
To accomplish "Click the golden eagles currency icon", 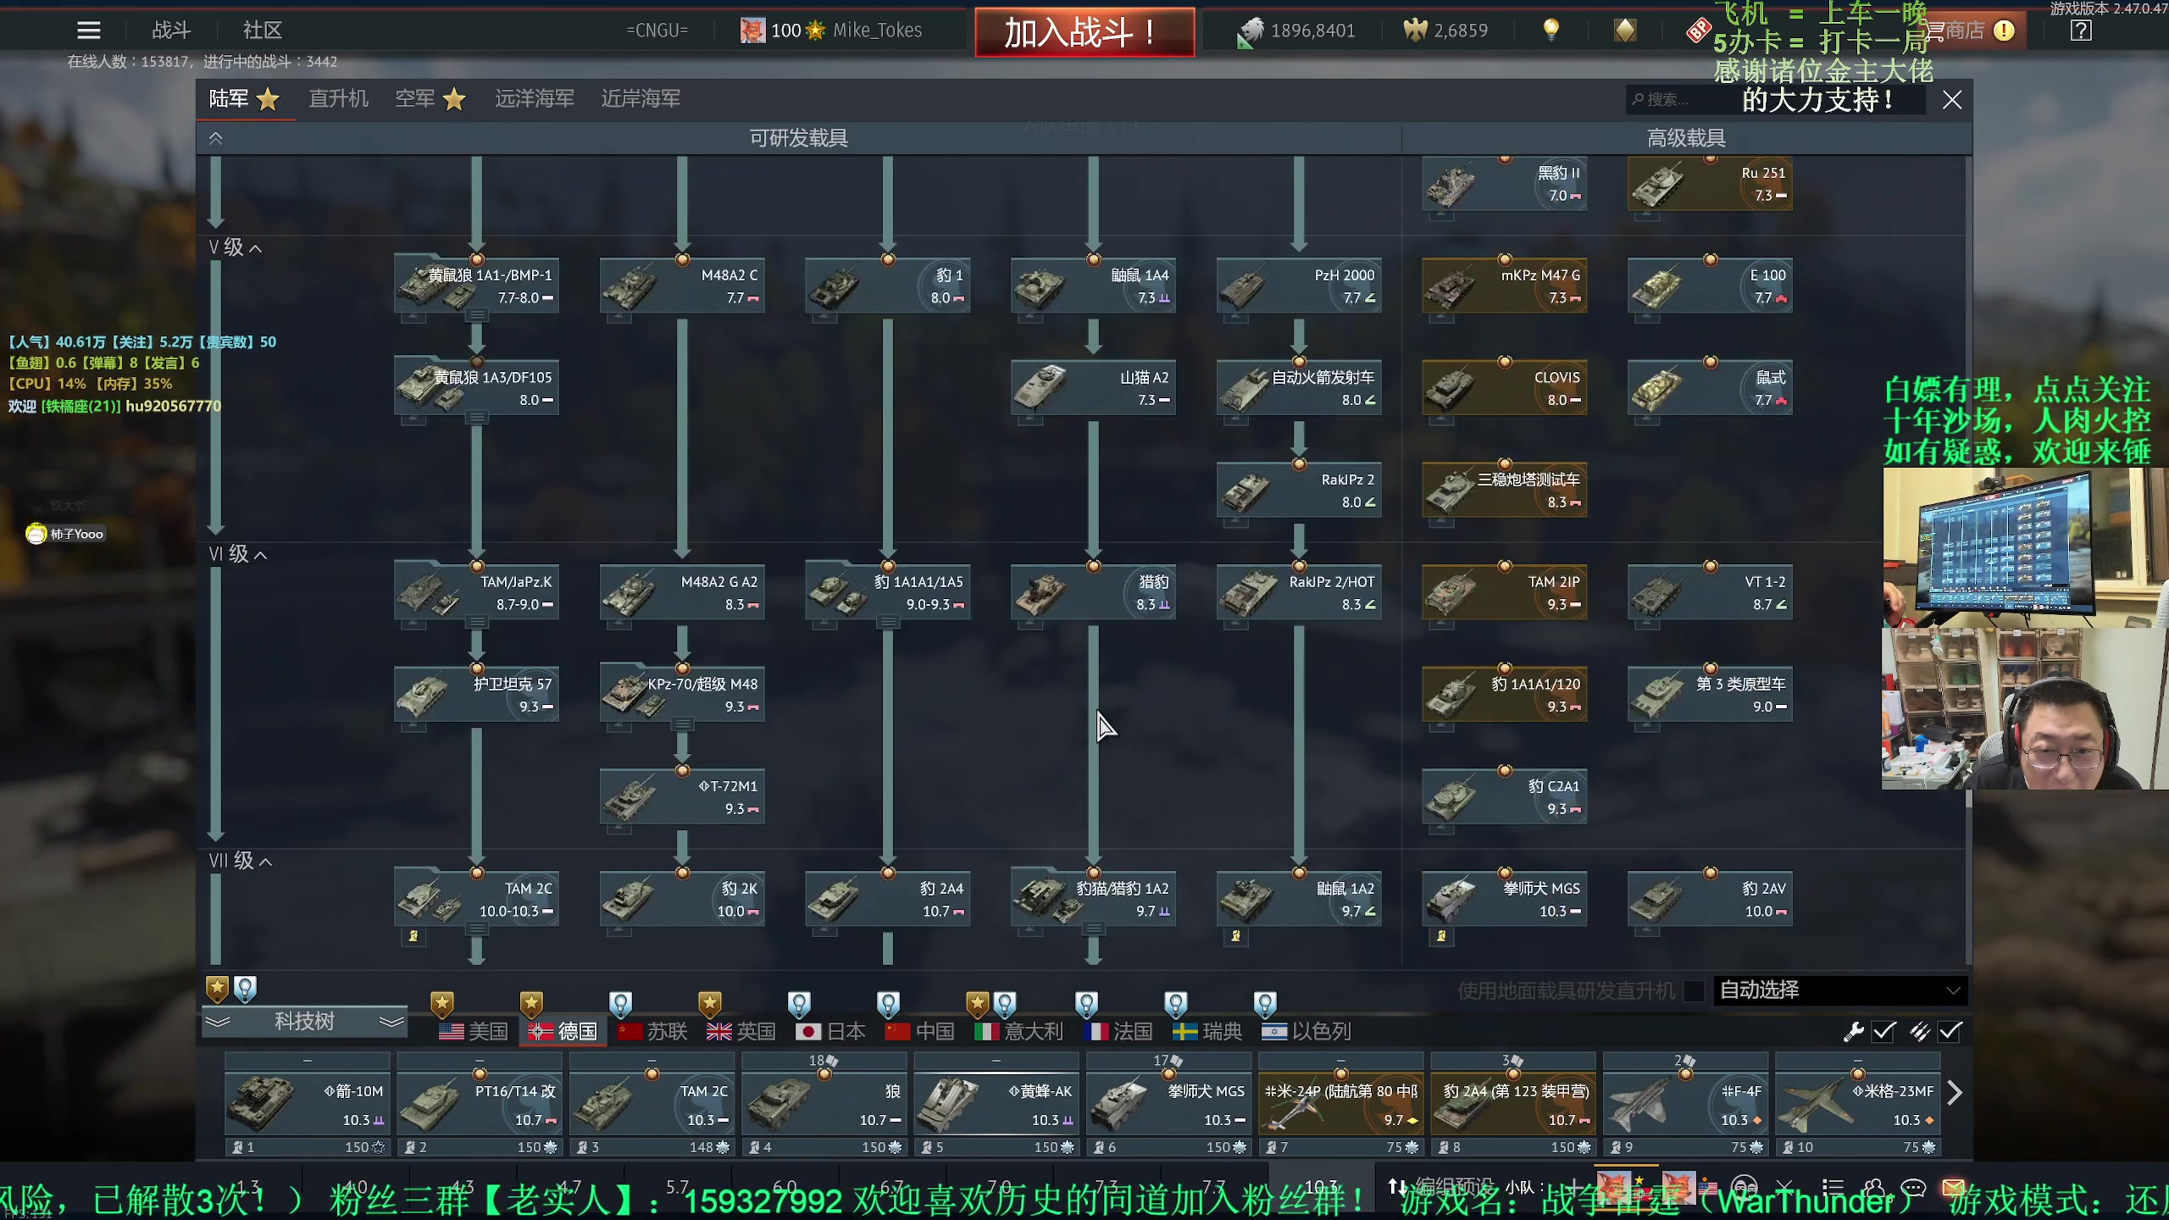I will tap(1415, 30).
